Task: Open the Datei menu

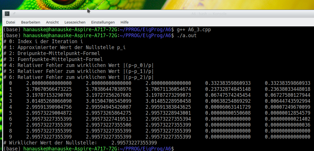Action: click(11, 22)
